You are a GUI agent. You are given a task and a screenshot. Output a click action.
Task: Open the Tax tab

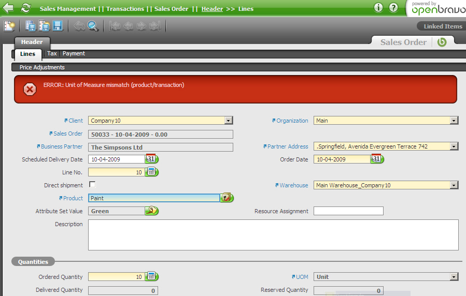click(52, 53)
